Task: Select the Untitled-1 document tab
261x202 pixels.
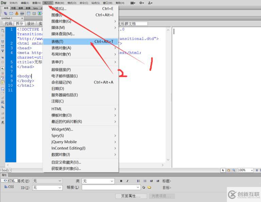Action: point(12,18)
